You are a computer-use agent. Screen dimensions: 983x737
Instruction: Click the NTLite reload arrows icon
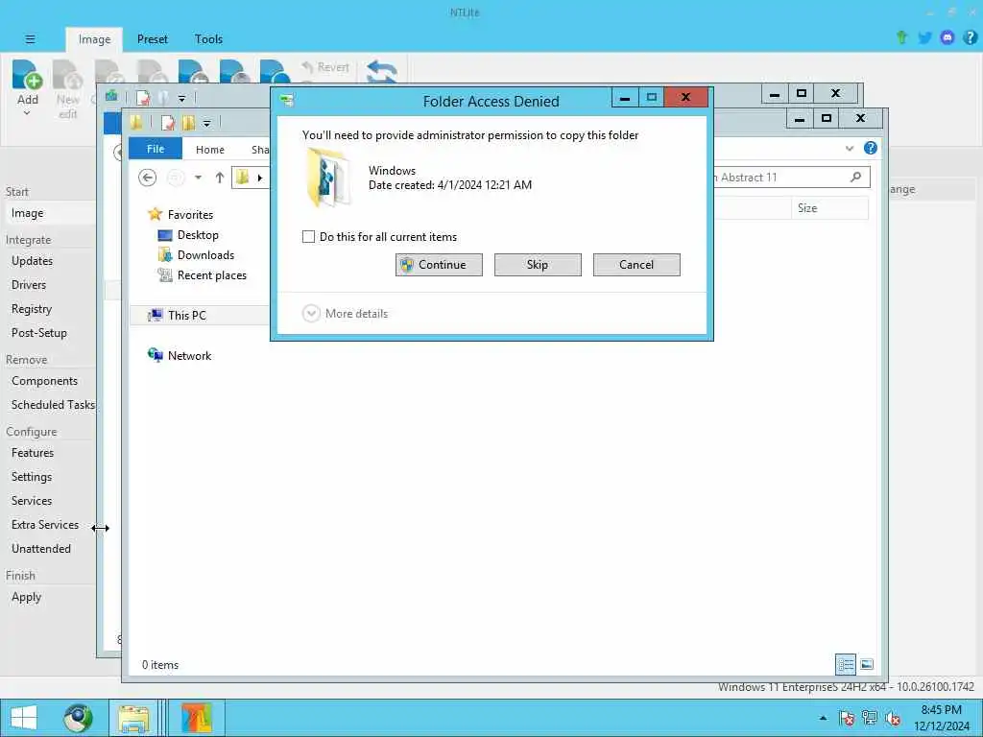[382, 72]
